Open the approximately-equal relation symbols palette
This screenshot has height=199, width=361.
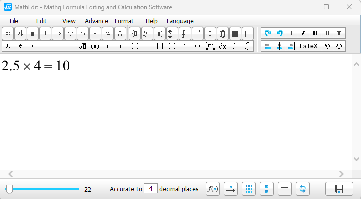tap(8, 34)
